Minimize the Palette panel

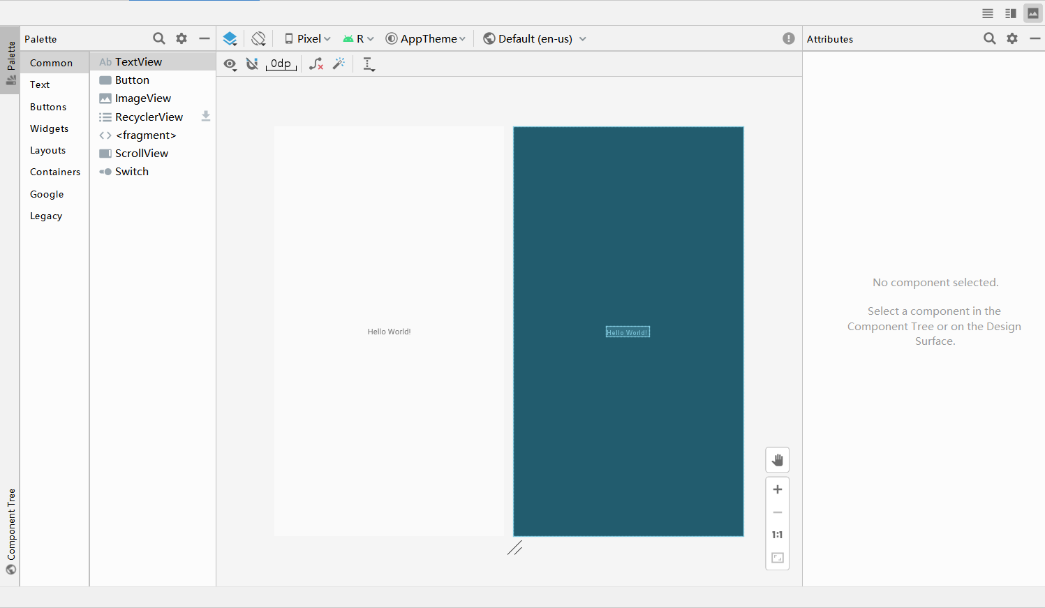[205, 38]
